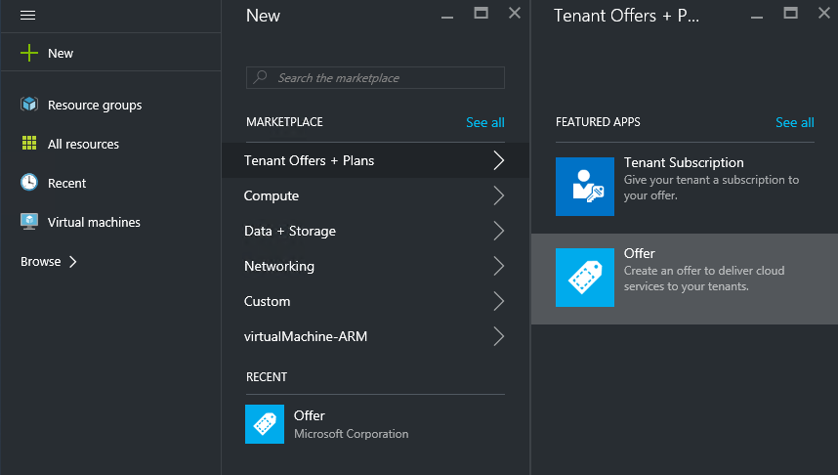Image resolution: width=838 pixels, height=475 pixels.
Task: Click the Recent clock icon
Action: coord(29,183)
